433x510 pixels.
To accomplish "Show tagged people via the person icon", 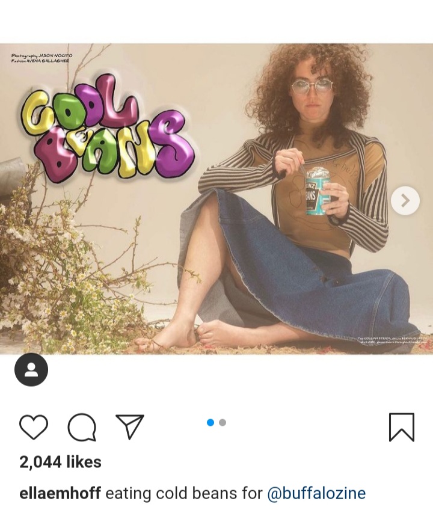I will click(x=31, y=370).
